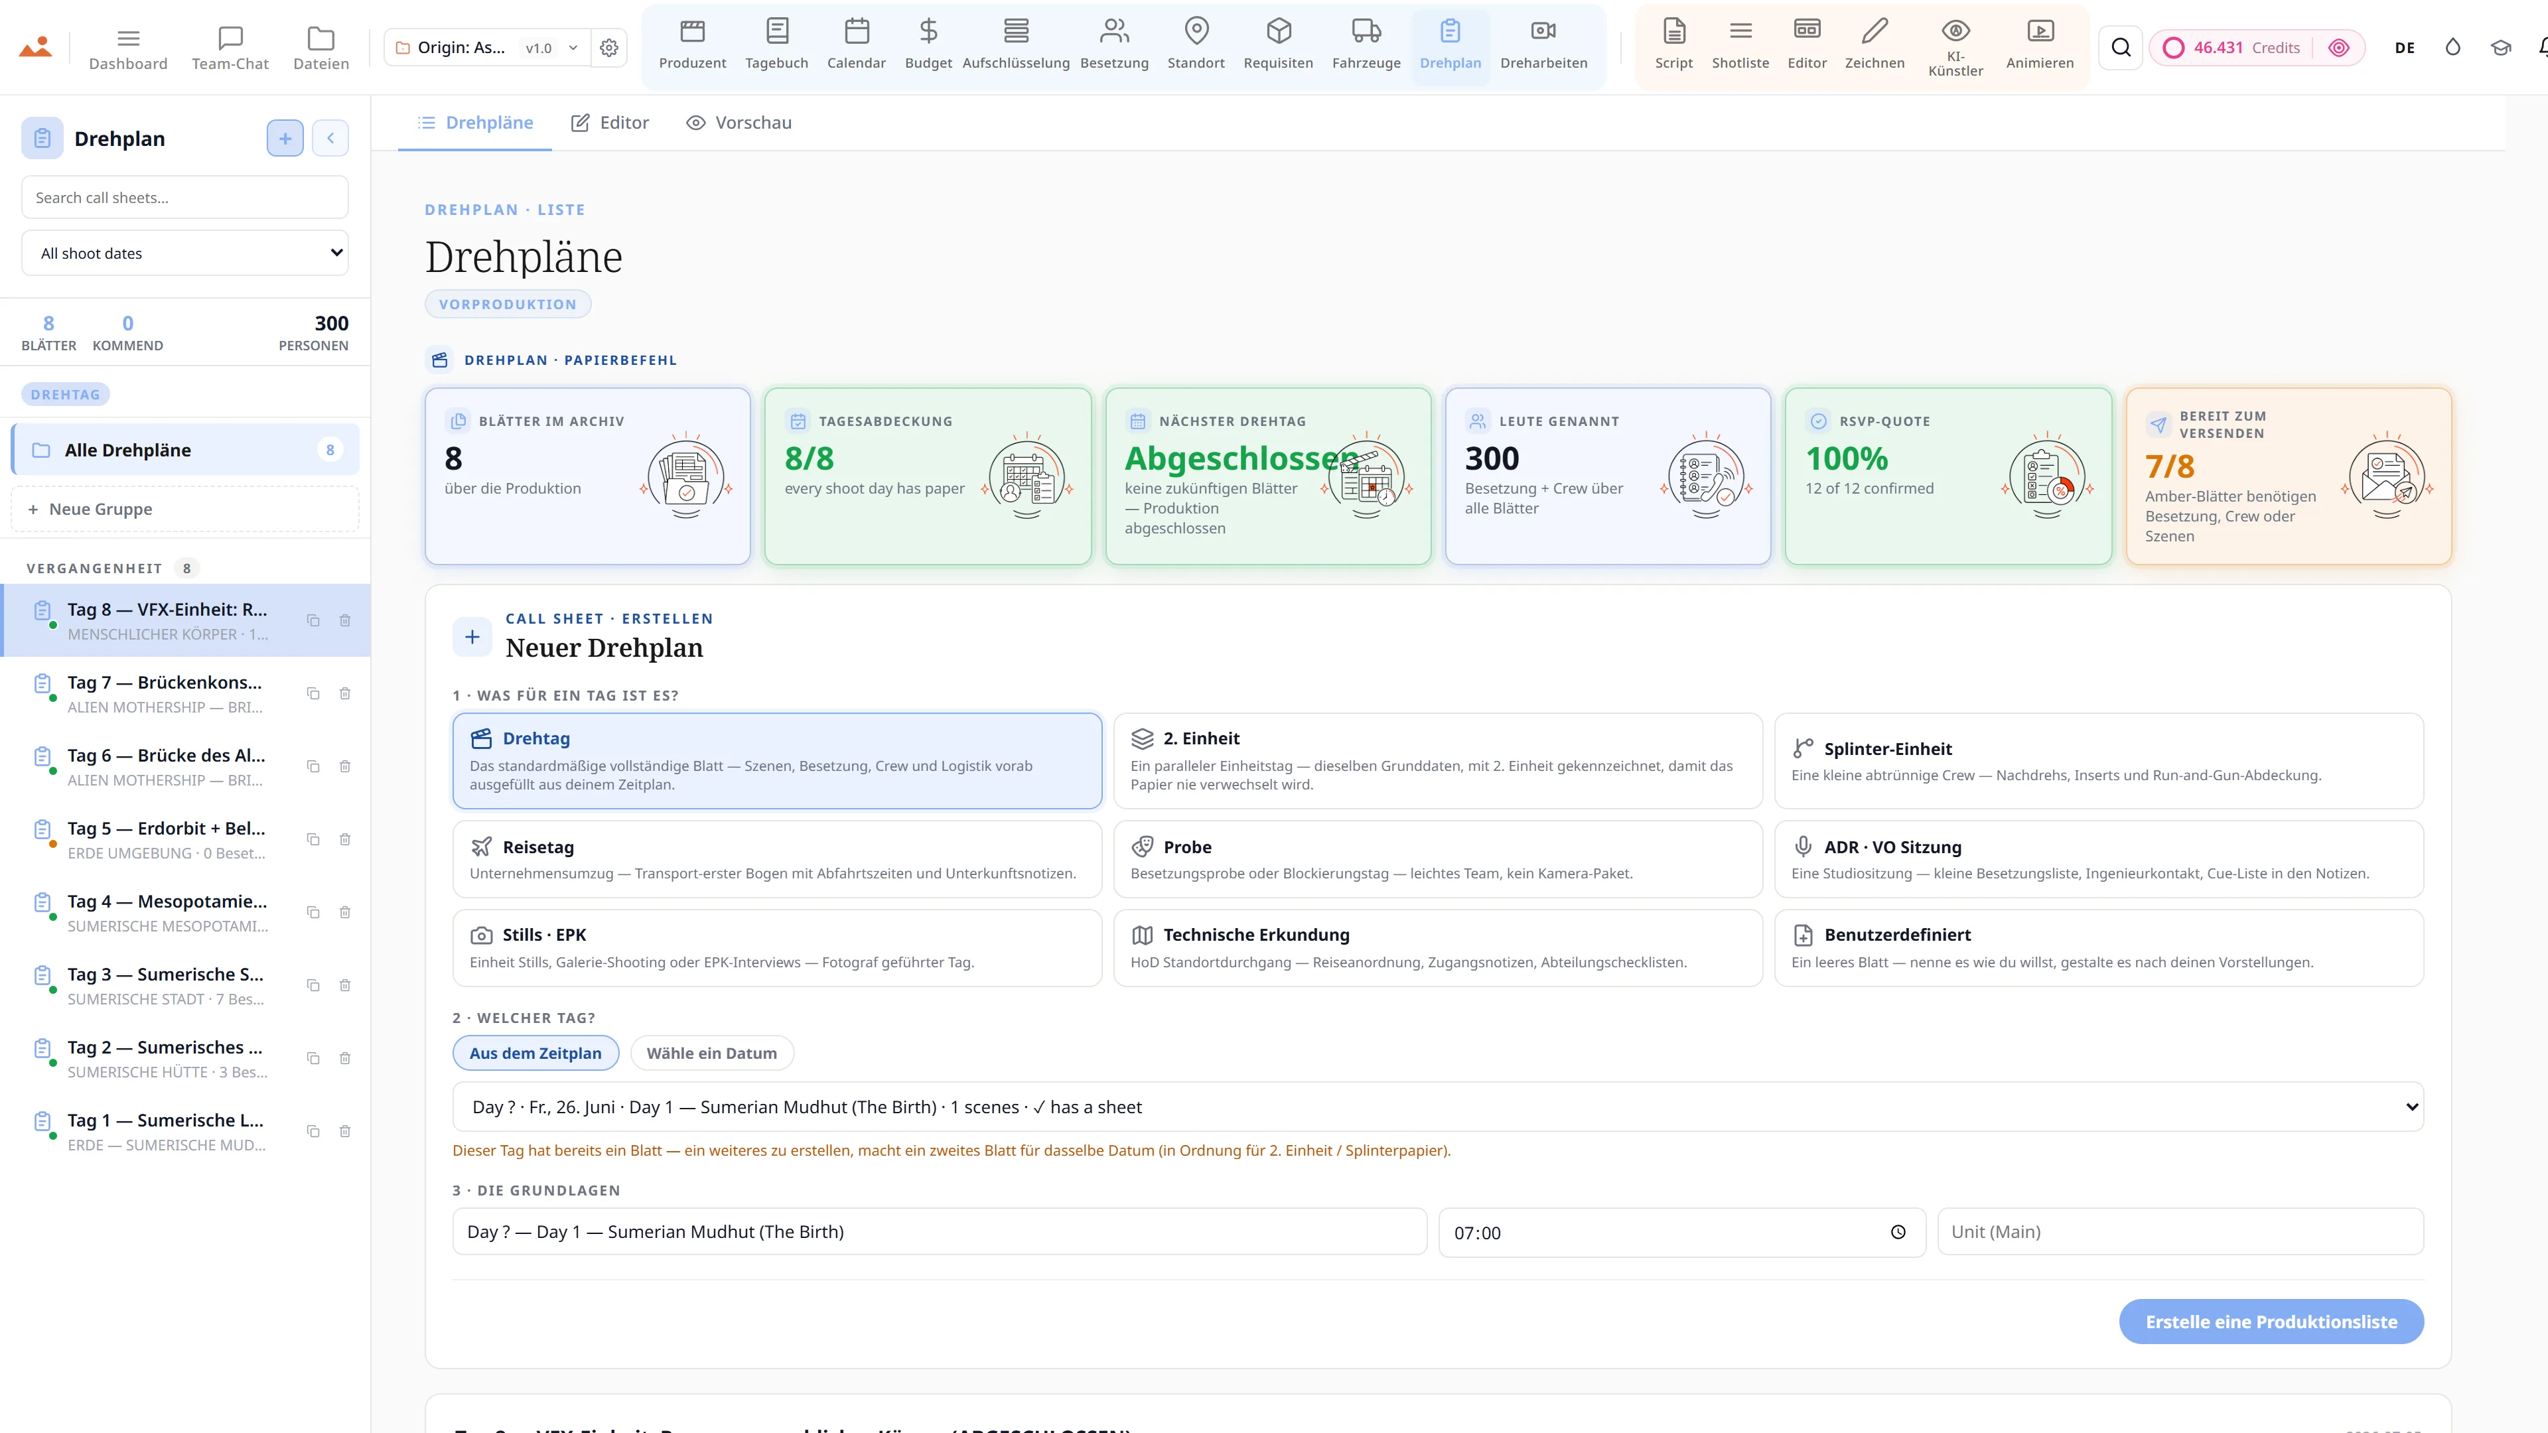Image resolution: width=2548 pixels, height=1433 pixels.
Task: Switch to the Editor tab
Action: pos(610,123)
